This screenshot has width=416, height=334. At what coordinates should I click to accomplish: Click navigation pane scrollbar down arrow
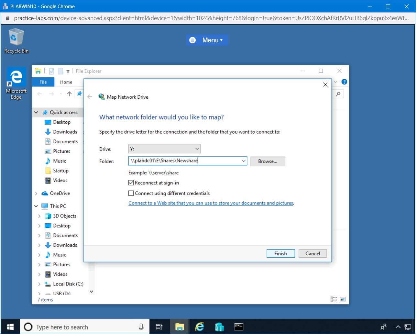pyautogui.click(x=91, y=292)
